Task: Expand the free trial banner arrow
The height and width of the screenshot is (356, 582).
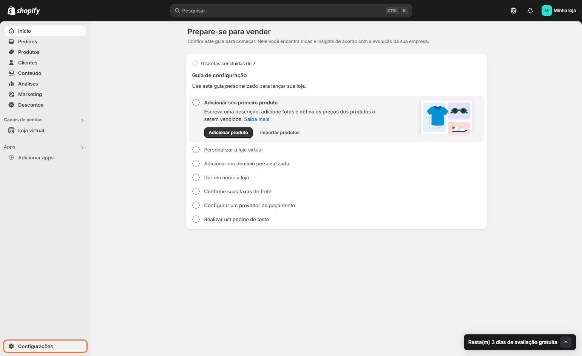Action: coord(566,342)
